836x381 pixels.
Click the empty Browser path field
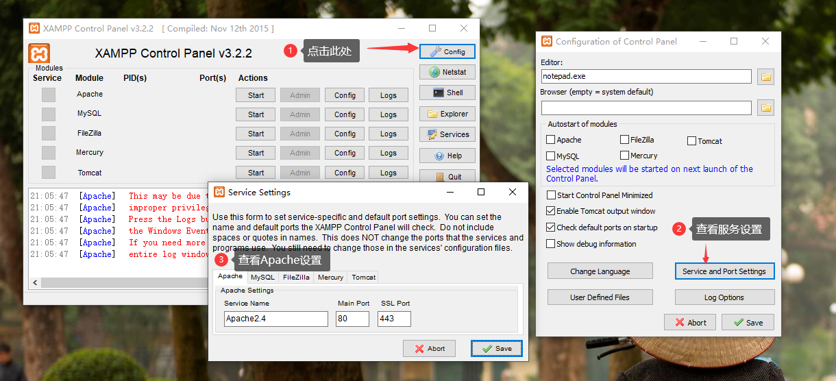(646, 108)
